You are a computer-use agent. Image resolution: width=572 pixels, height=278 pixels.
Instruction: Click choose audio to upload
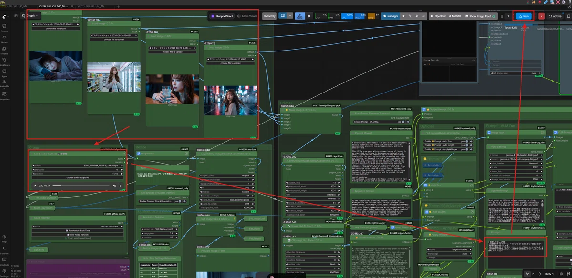[78, 177]
